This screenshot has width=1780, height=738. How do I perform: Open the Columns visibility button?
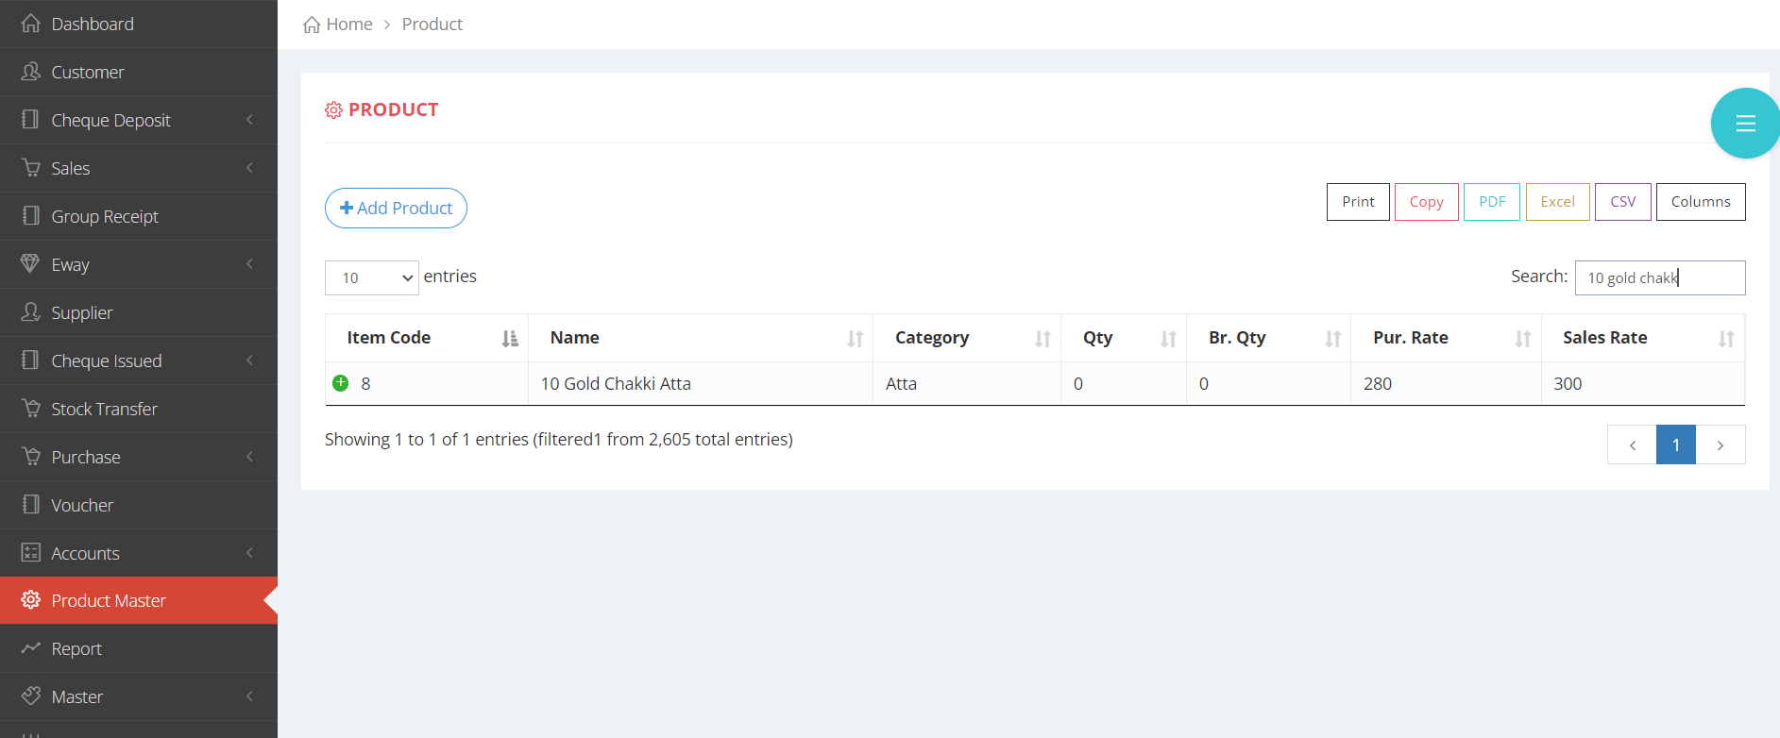(1700, 202)
